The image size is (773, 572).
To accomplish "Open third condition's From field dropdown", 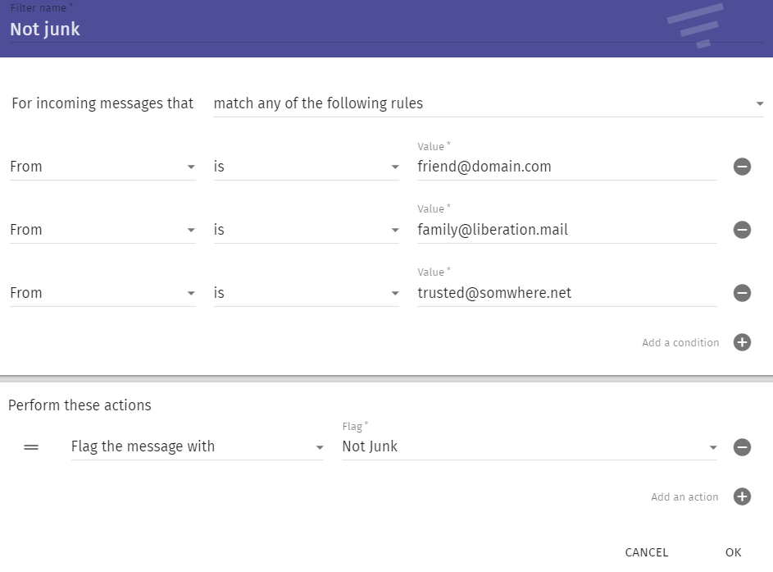I will tap(102, 293).
